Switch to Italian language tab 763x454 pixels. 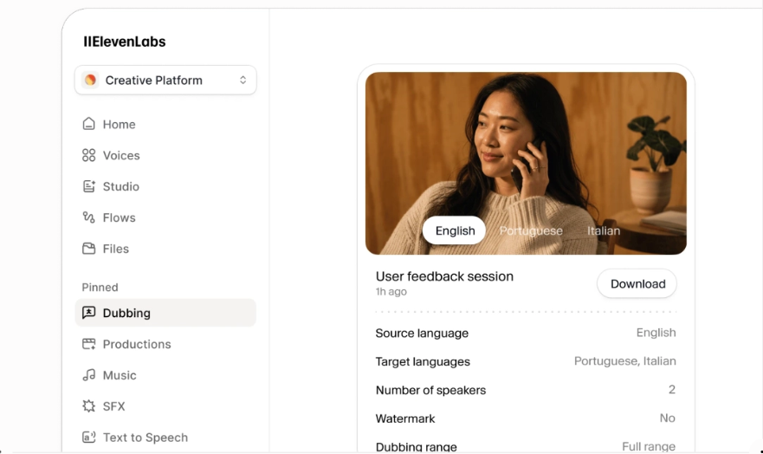tap(604, 230)
